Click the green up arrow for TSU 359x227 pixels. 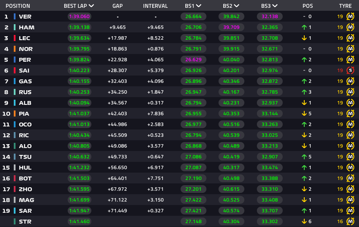coord(304,157)
